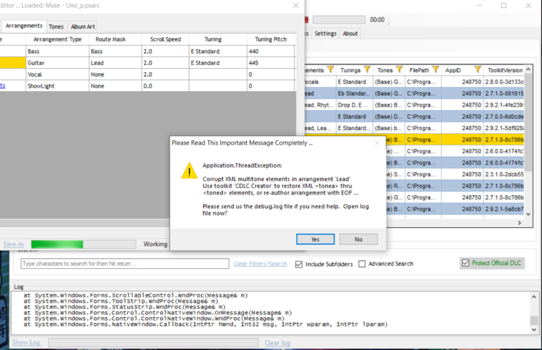Close the important message dialog with X

click(377, 143)
